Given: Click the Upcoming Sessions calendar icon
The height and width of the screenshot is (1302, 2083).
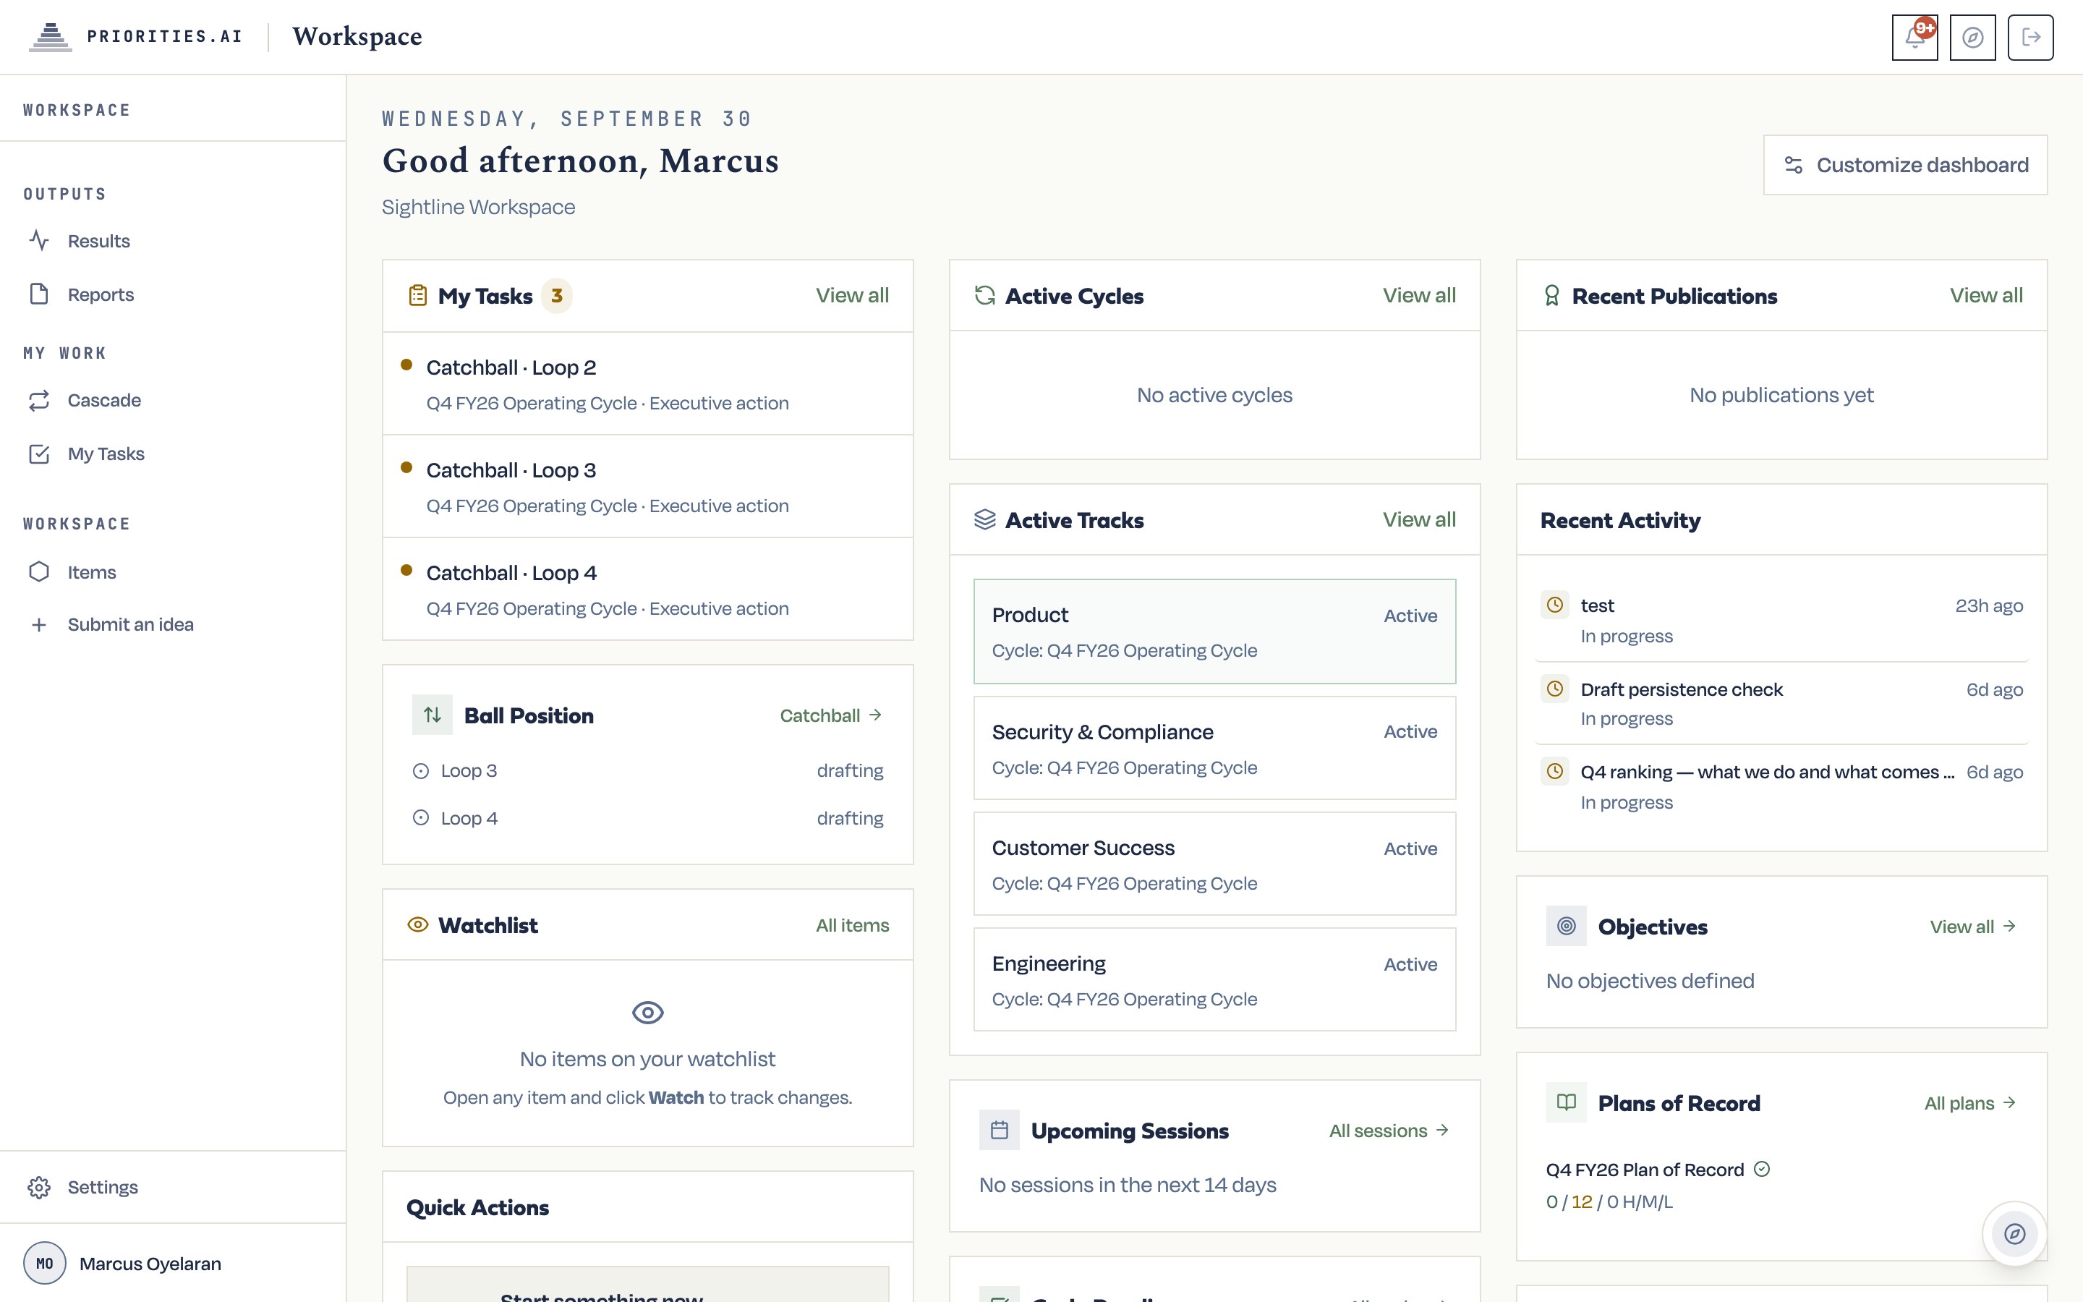Looking at the screenshot, I should click(998, 1130).
